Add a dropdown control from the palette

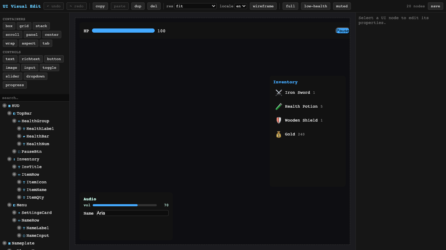[36, 76]
